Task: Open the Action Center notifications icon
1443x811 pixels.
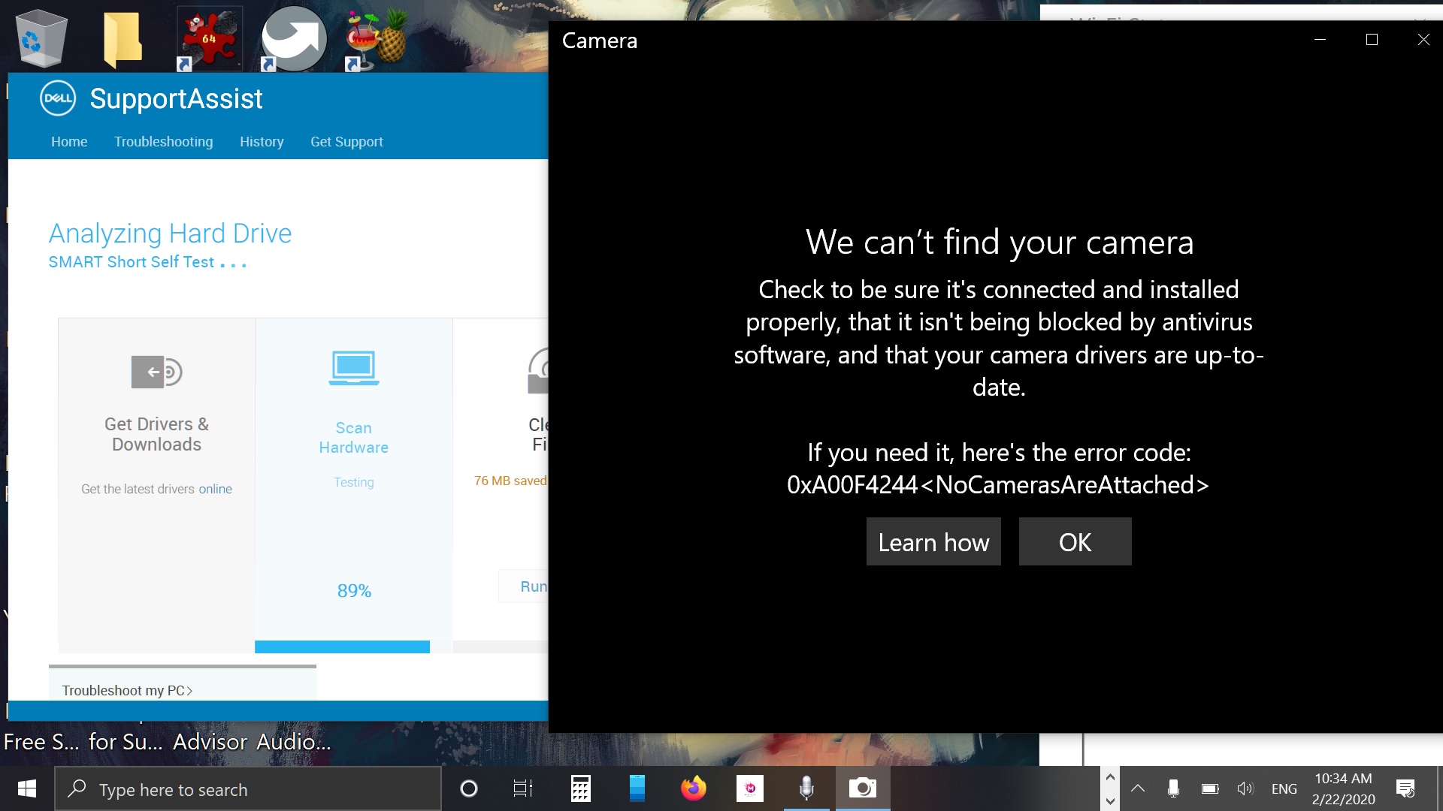Action: 1405,788
